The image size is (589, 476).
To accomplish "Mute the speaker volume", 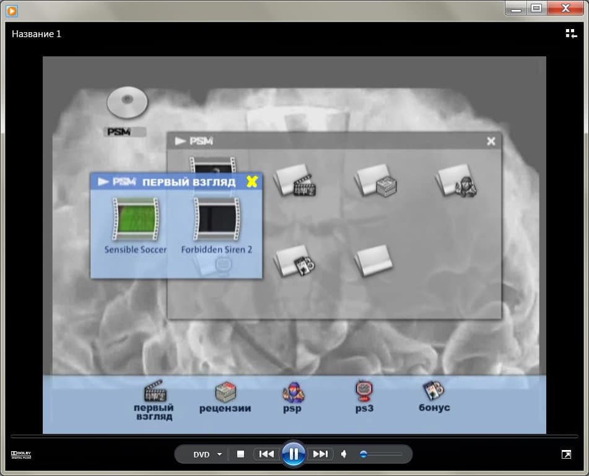I will tap(344, 454).
